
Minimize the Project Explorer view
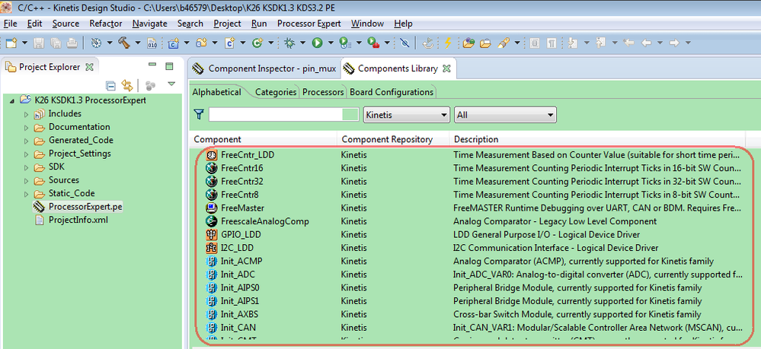[152, 65]
